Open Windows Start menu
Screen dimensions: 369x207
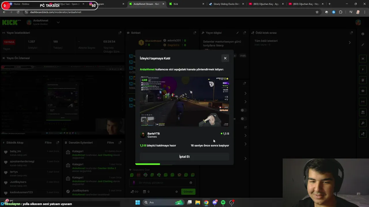(138, 202)
